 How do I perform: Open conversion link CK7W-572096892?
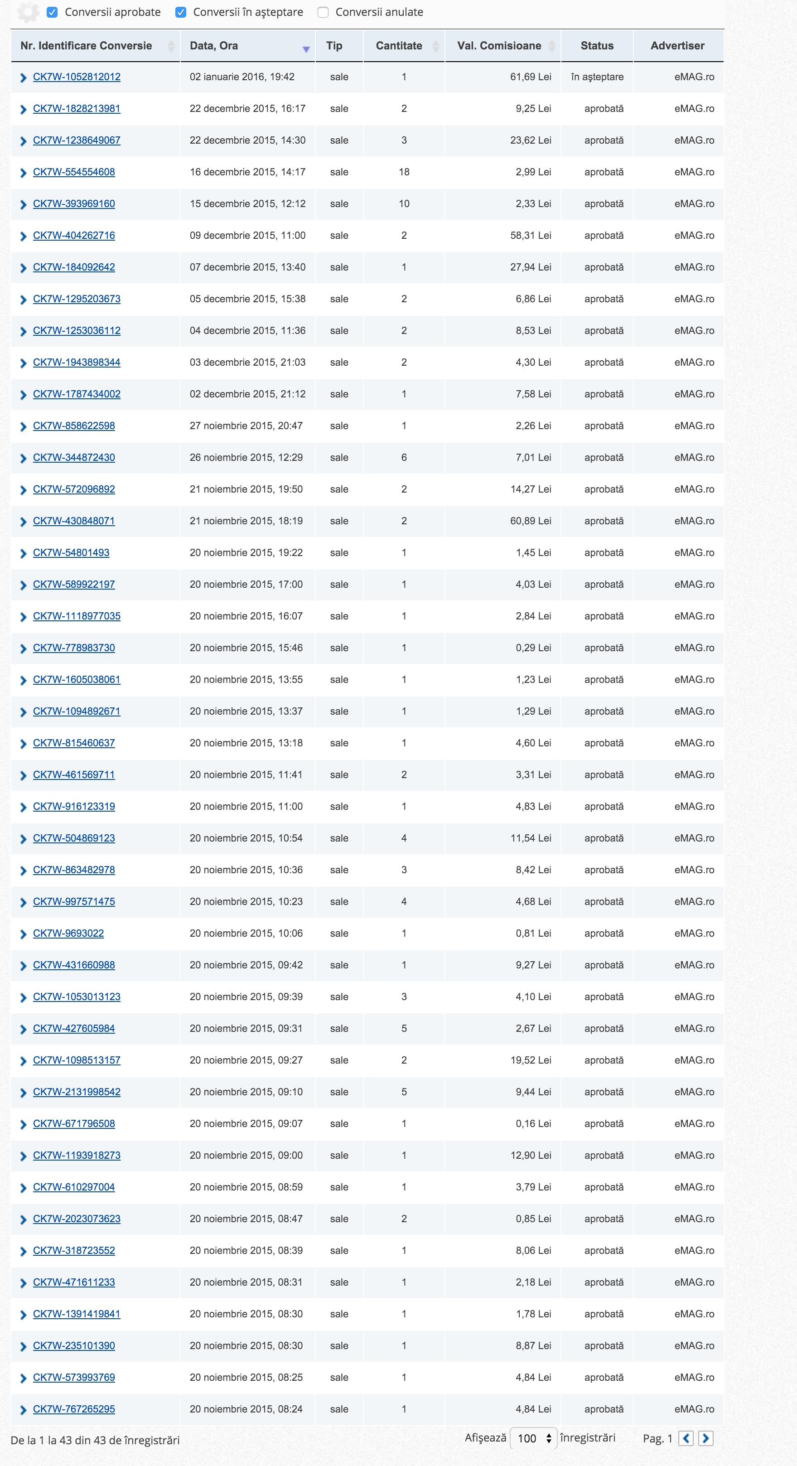click(74, 489)
